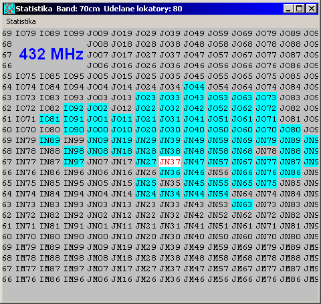
Task: Select the unworked JN78 locator cell
Action: click(x=266, y=151)
